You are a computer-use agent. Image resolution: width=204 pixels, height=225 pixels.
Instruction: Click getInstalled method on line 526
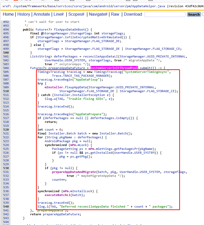101,153
